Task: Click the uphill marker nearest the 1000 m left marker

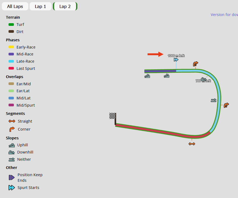Action: pyautogui.click(x=166, y=76)
